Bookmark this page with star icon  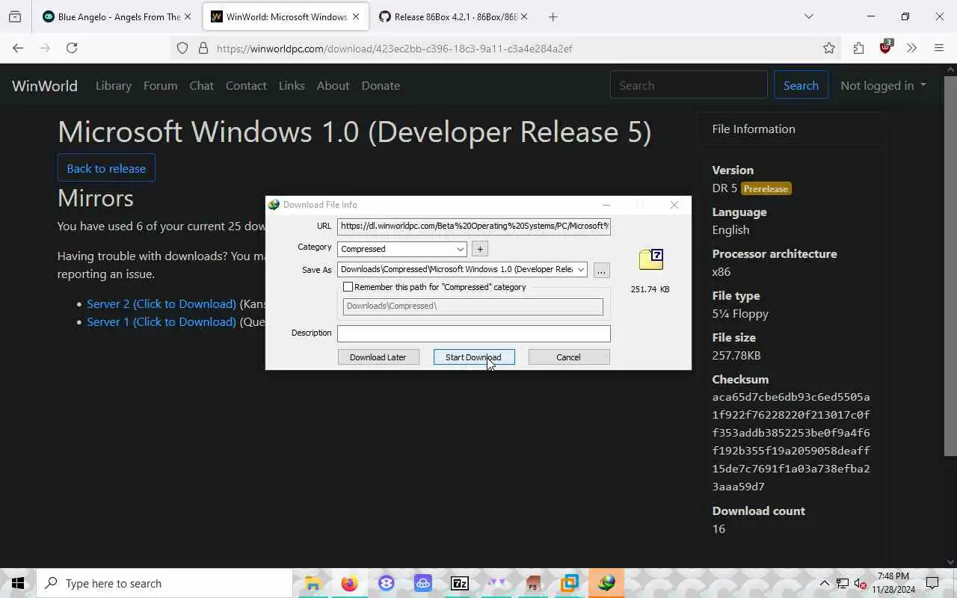[829, 48]
